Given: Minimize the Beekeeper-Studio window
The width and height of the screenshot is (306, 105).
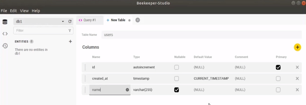Looking at the screenshot, I should 293,3.
